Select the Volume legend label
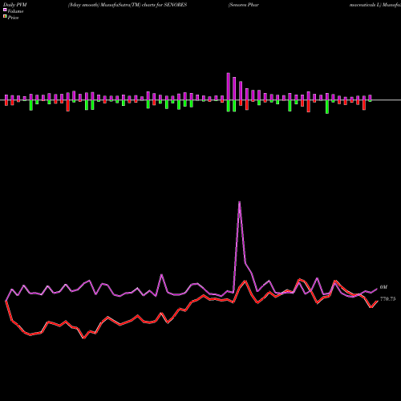This screenshot has height=401, width=401. tap(15, 11)
